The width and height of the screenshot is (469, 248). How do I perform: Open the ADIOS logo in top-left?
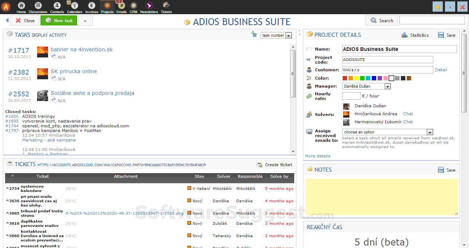pos(6,7)
